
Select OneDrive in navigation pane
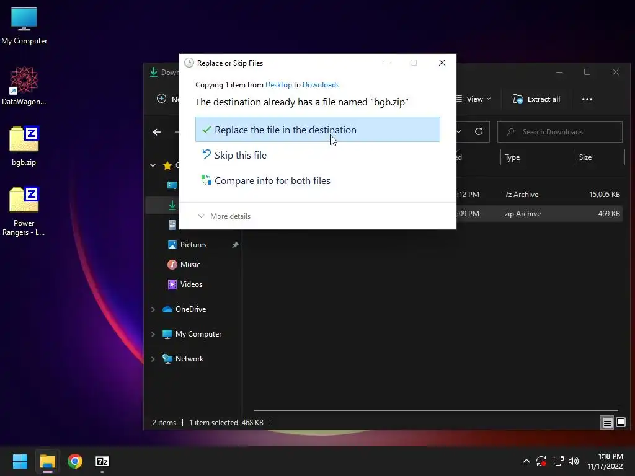pos(190,309)
